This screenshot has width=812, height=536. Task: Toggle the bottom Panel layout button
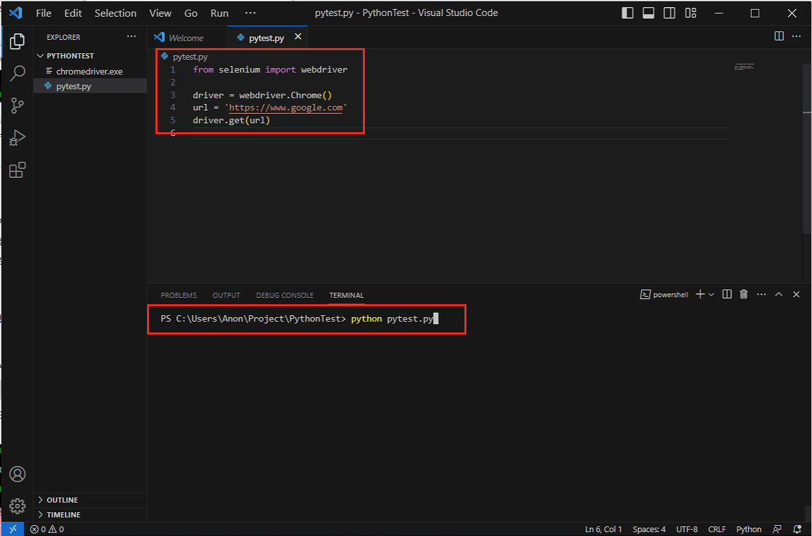point(648,13)
